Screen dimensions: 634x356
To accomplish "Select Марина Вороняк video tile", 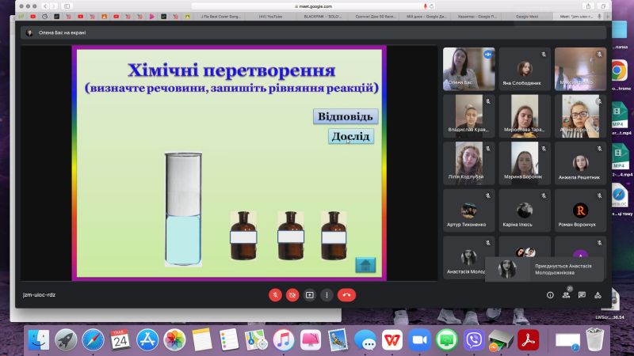I will tap(525, 163).
